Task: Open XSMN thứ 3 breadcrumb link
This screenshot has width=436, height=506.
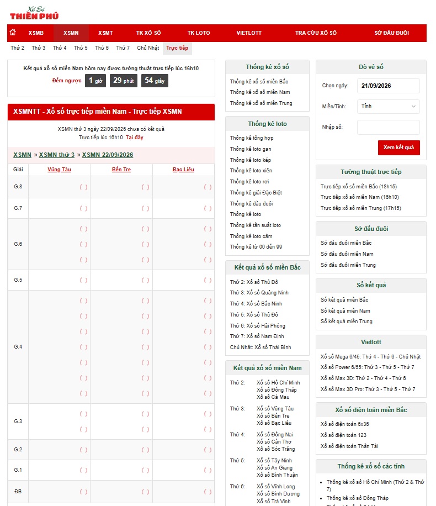Action: pos(57,155)
